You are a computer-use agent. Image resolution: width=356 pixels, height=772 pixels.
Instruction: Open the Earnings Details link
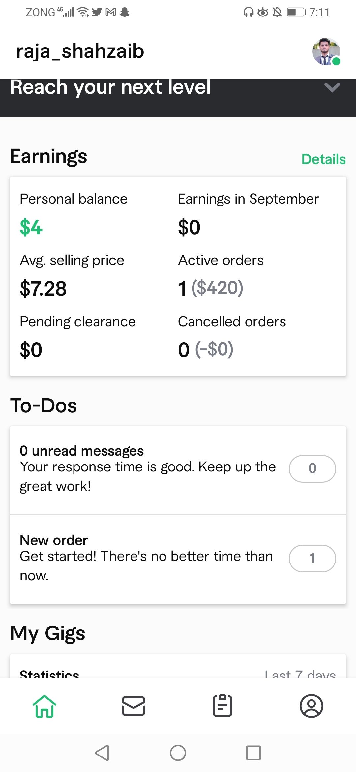click(324, 159)
